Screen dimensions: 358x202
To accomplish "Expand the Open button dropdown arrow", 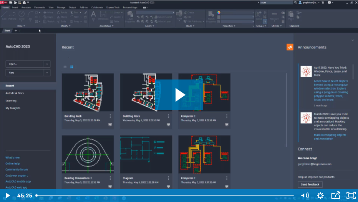I will tap(47, 64).
